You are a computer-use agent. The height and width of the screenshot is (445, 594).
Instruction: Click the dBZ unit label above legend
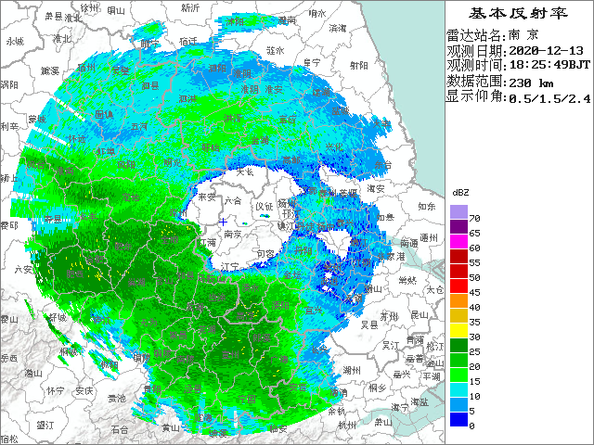(459, 190)
